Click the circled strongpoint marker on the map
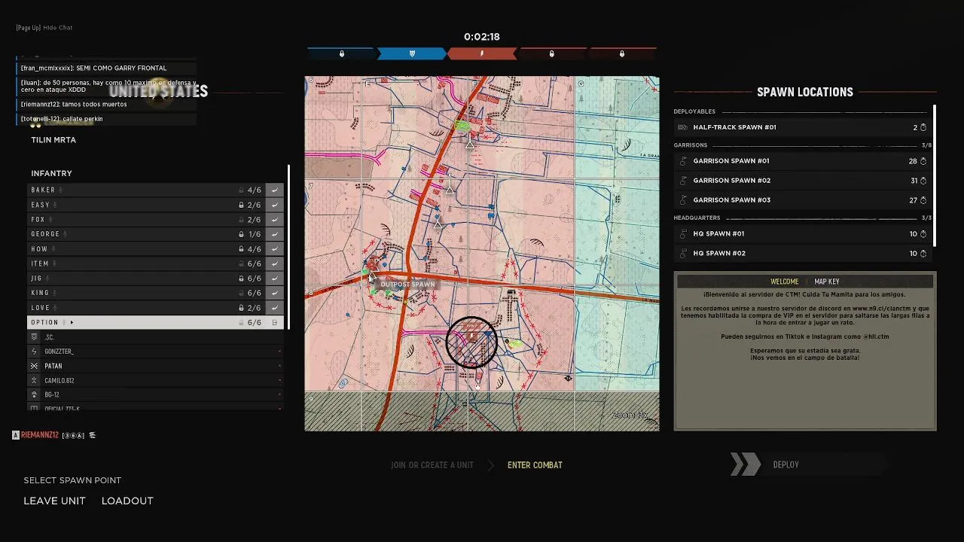Screen dimensions: 964x542 pos(471,343)
